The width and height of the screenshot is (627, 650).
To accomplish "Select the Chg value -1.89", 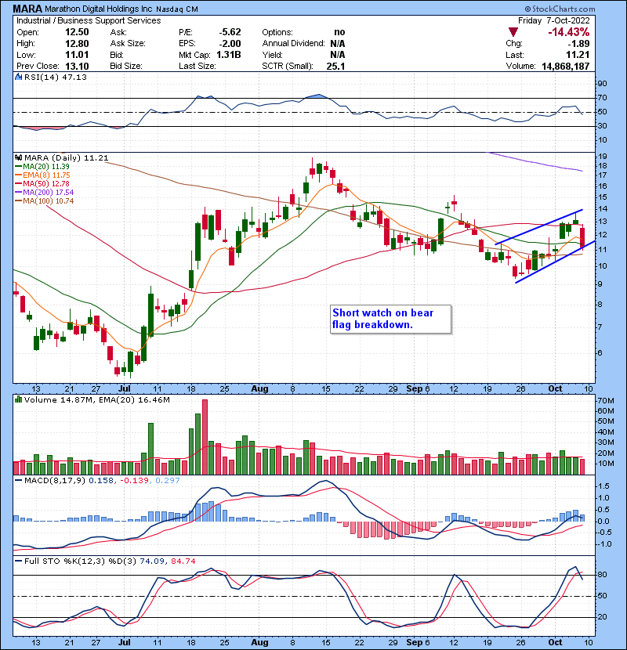I will click(579, 44).
